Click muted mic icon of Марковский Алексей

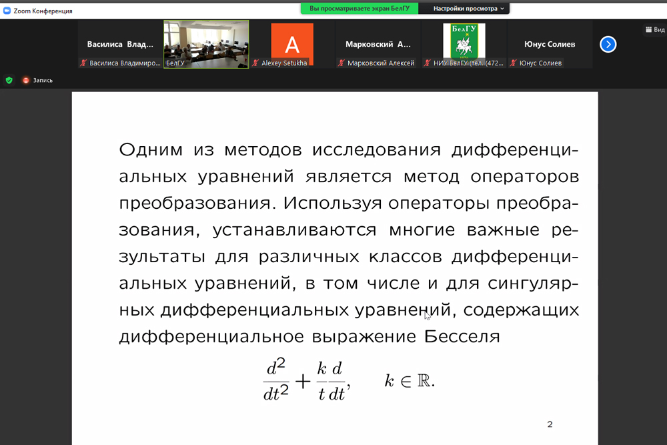point(342,63)
